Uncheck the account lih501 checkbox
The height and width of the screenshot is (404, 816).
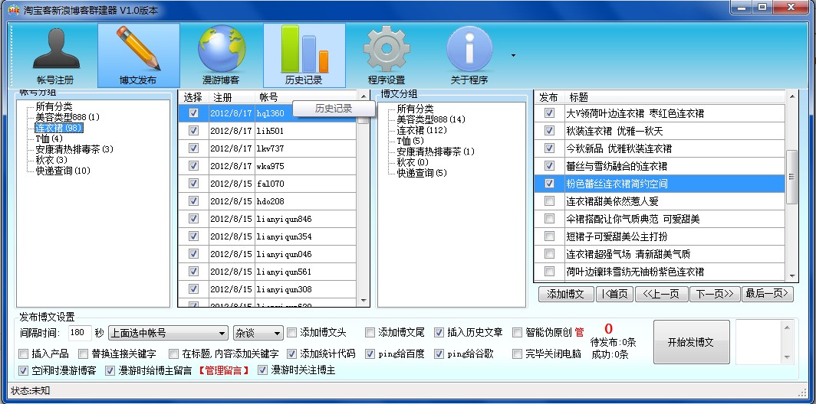(x=193, y=131)
